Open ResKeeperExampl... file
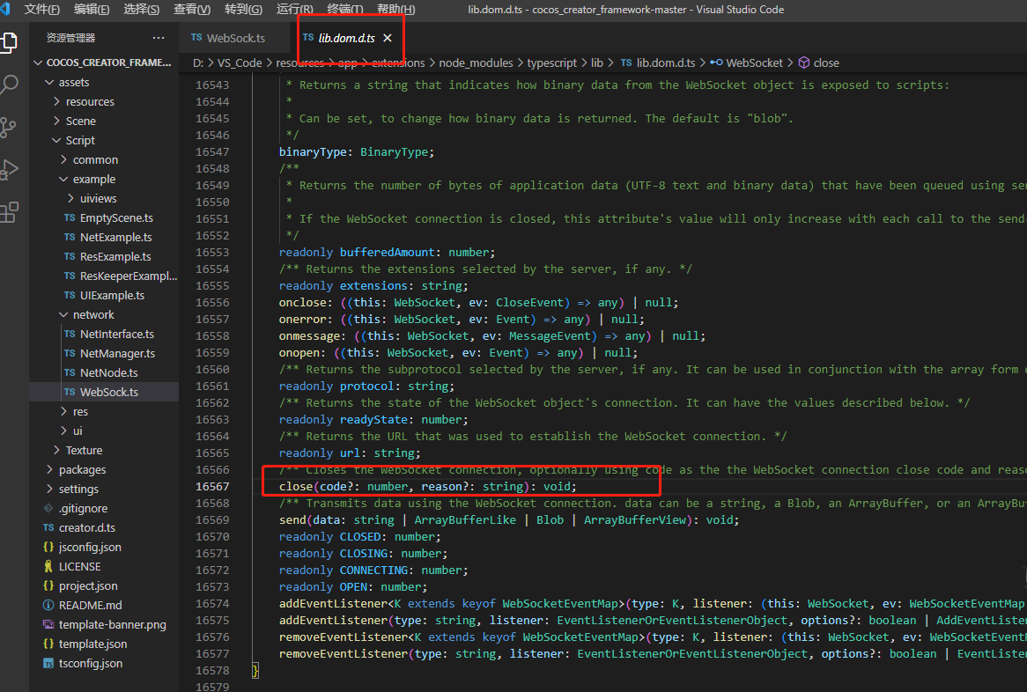 pos(104,276)
